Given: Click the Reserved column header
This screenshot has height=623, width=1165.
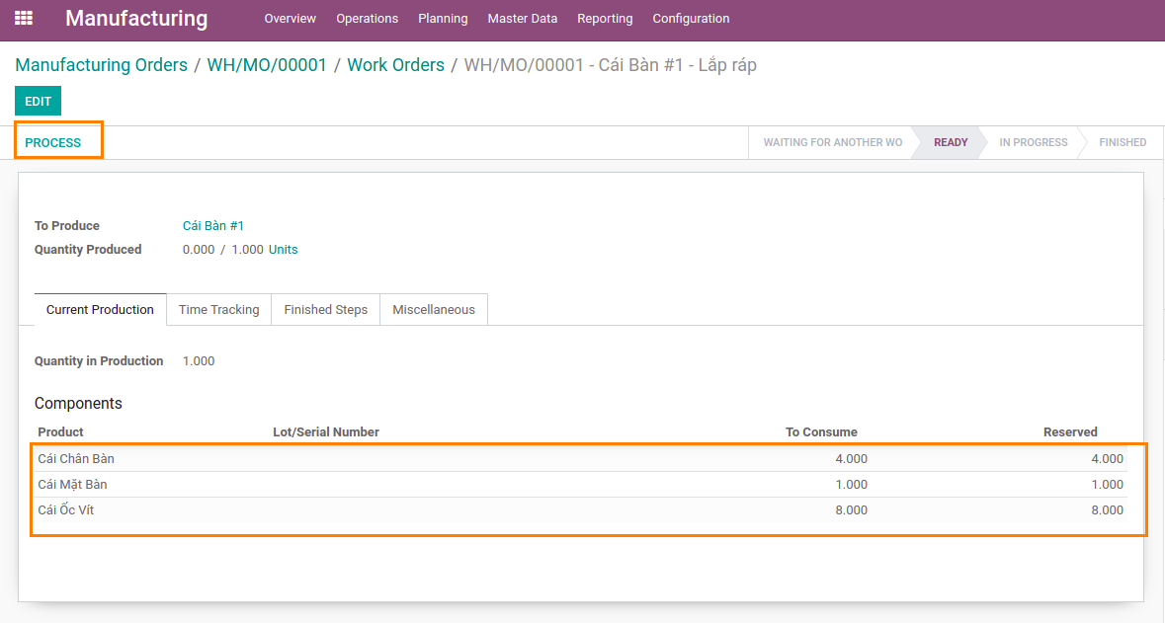Looking at the screenshot, I should 1070,432.
